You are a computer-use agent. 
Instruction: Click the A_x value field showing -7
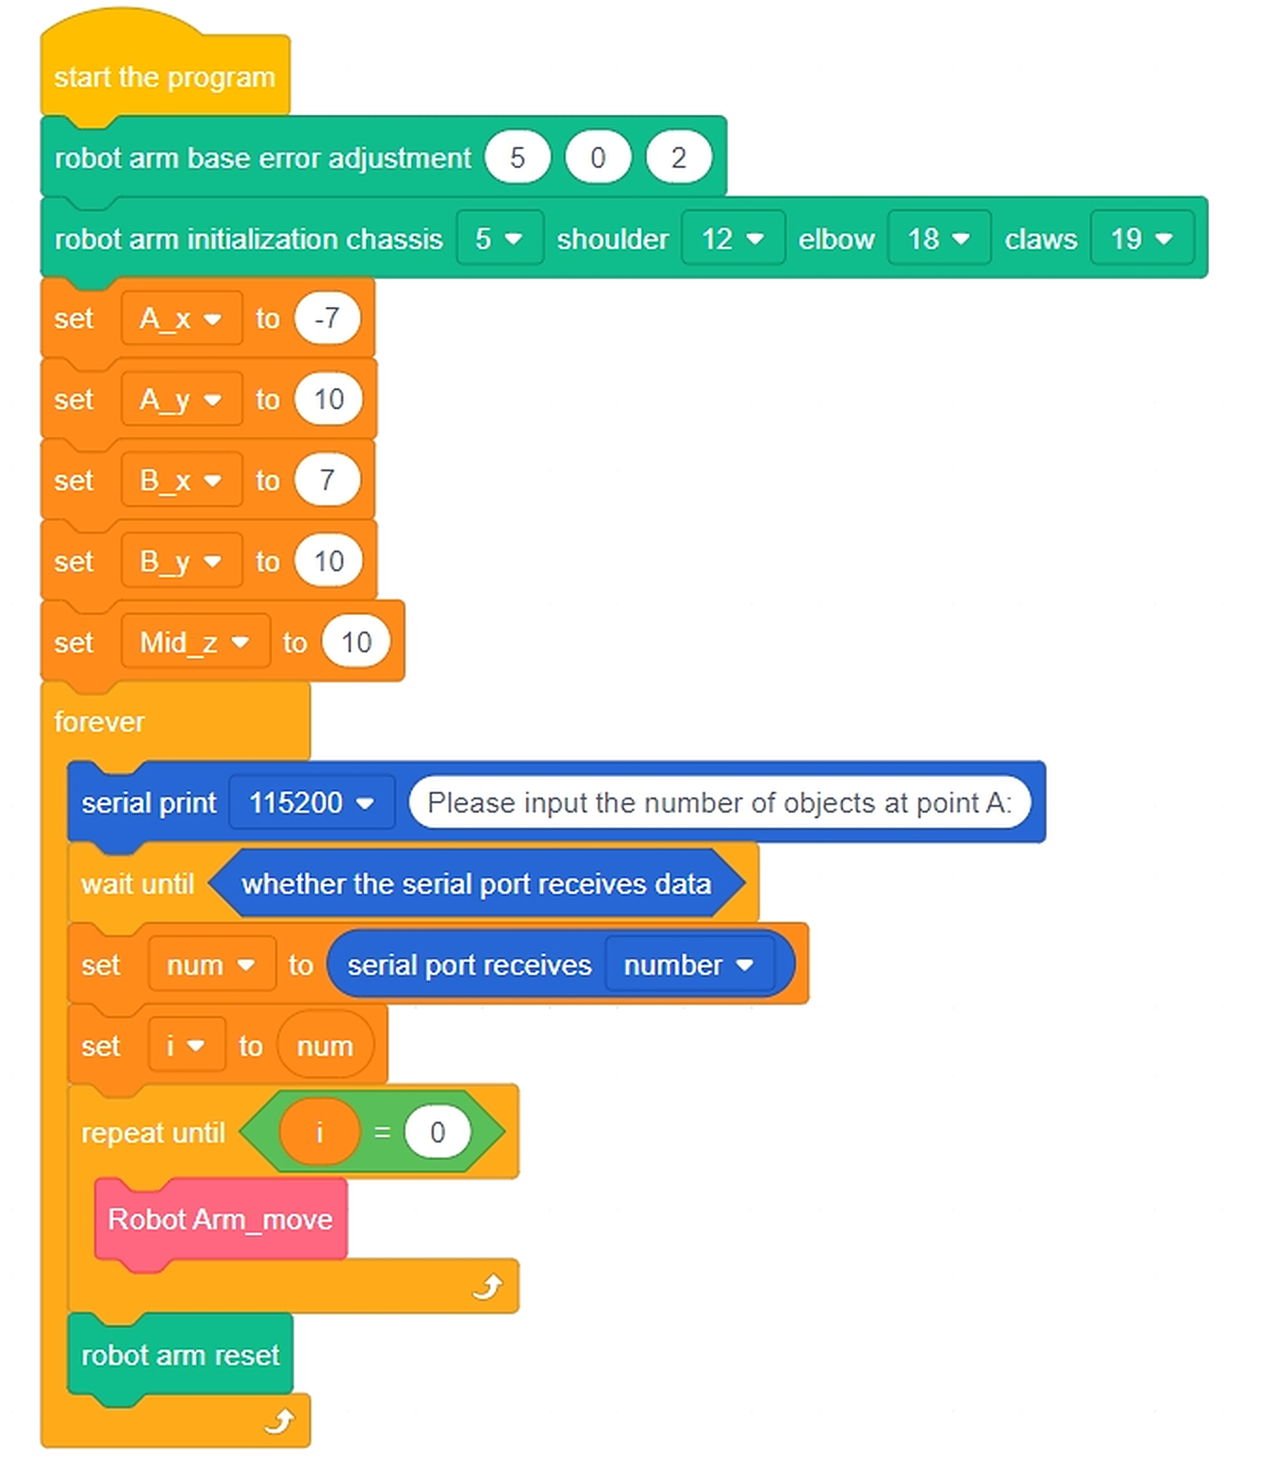(x=327, y=319)
